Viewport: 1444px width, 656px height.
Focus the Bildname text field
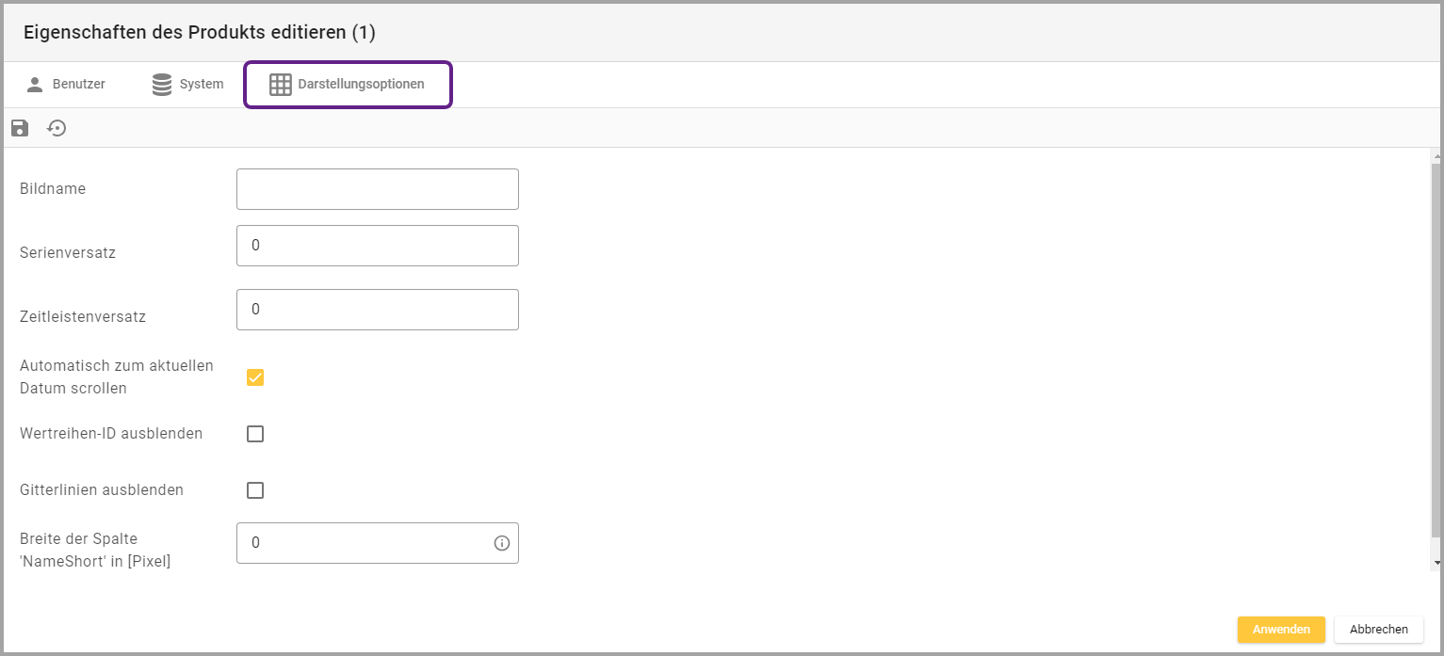[x=377, y=189]
